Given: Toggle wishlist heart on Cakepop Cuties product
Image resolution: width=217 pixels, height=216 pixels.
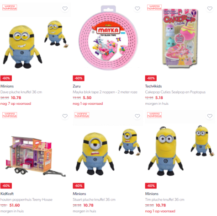Looking at the screenshot, I should 210,9.
